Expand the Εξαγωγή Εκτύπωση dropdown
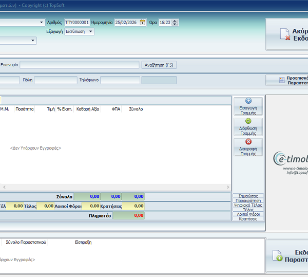Image resolution: width=308 pixels, height=277 pixels. pos(91,31)
